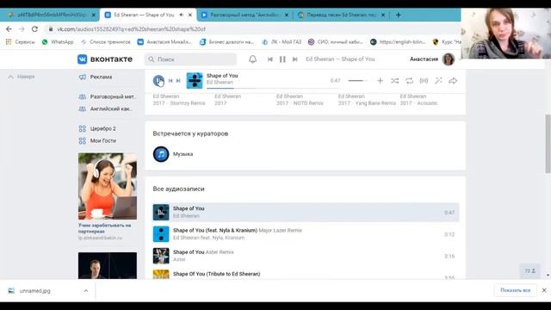
Task: Click the Наверх back-to-top button
Action: pyautogui.click(x=22, y=77)
